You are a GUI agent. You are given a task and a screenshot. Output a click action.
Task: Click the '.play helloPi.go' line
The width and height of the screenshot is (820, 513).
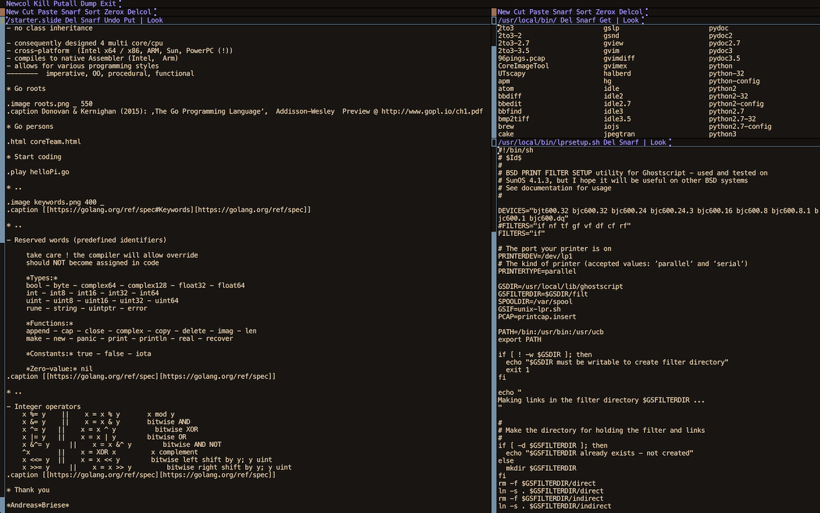click(x=38, y=172)
